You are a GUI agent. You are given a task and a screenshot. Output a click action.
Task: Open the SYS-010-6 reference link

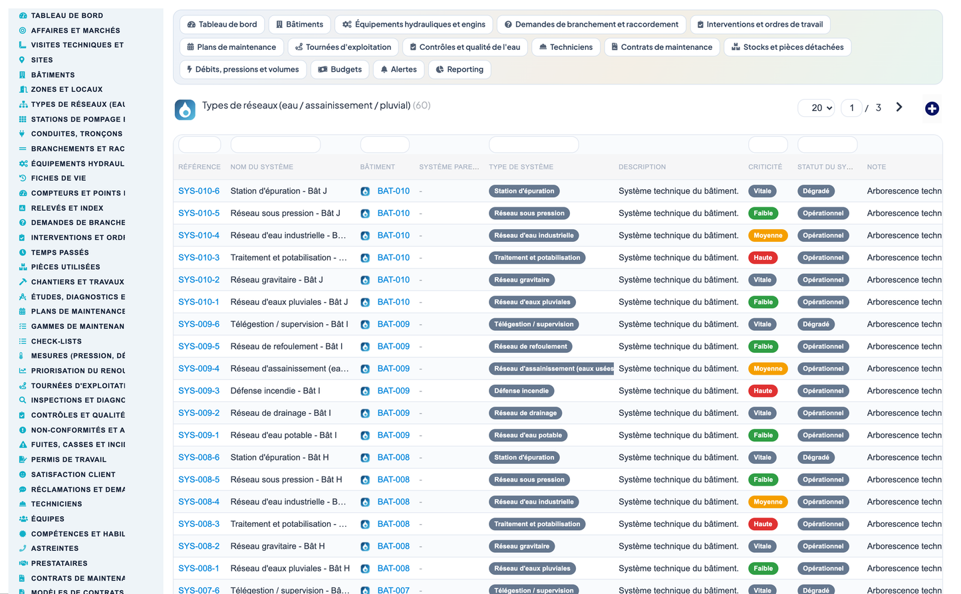pos(199,191)
